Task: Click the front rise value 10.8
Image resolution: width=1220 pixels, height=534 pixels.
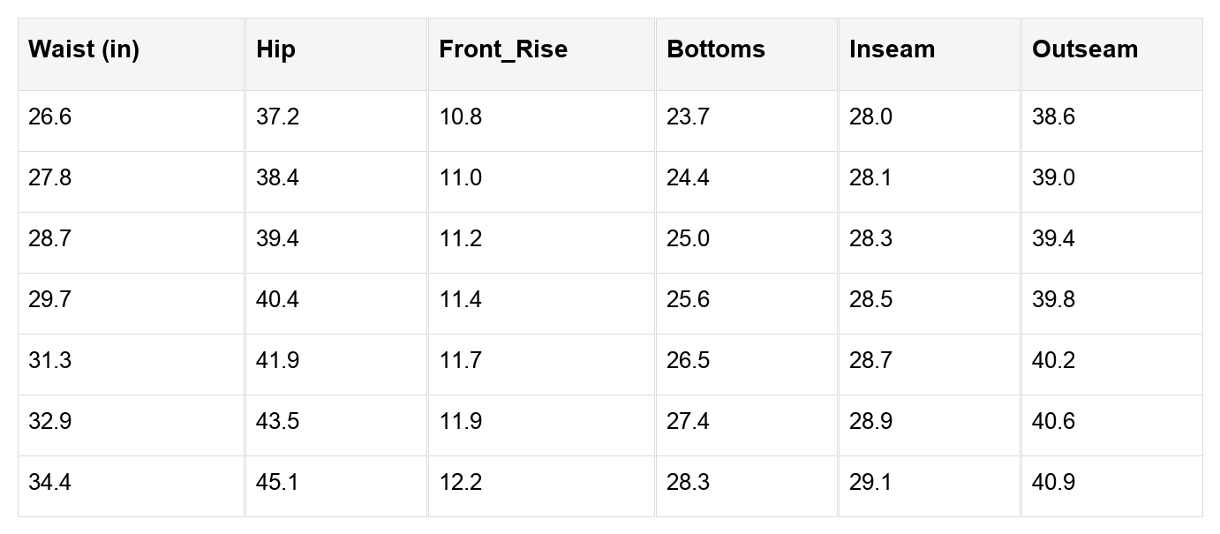Action: [x=460, y=117]
